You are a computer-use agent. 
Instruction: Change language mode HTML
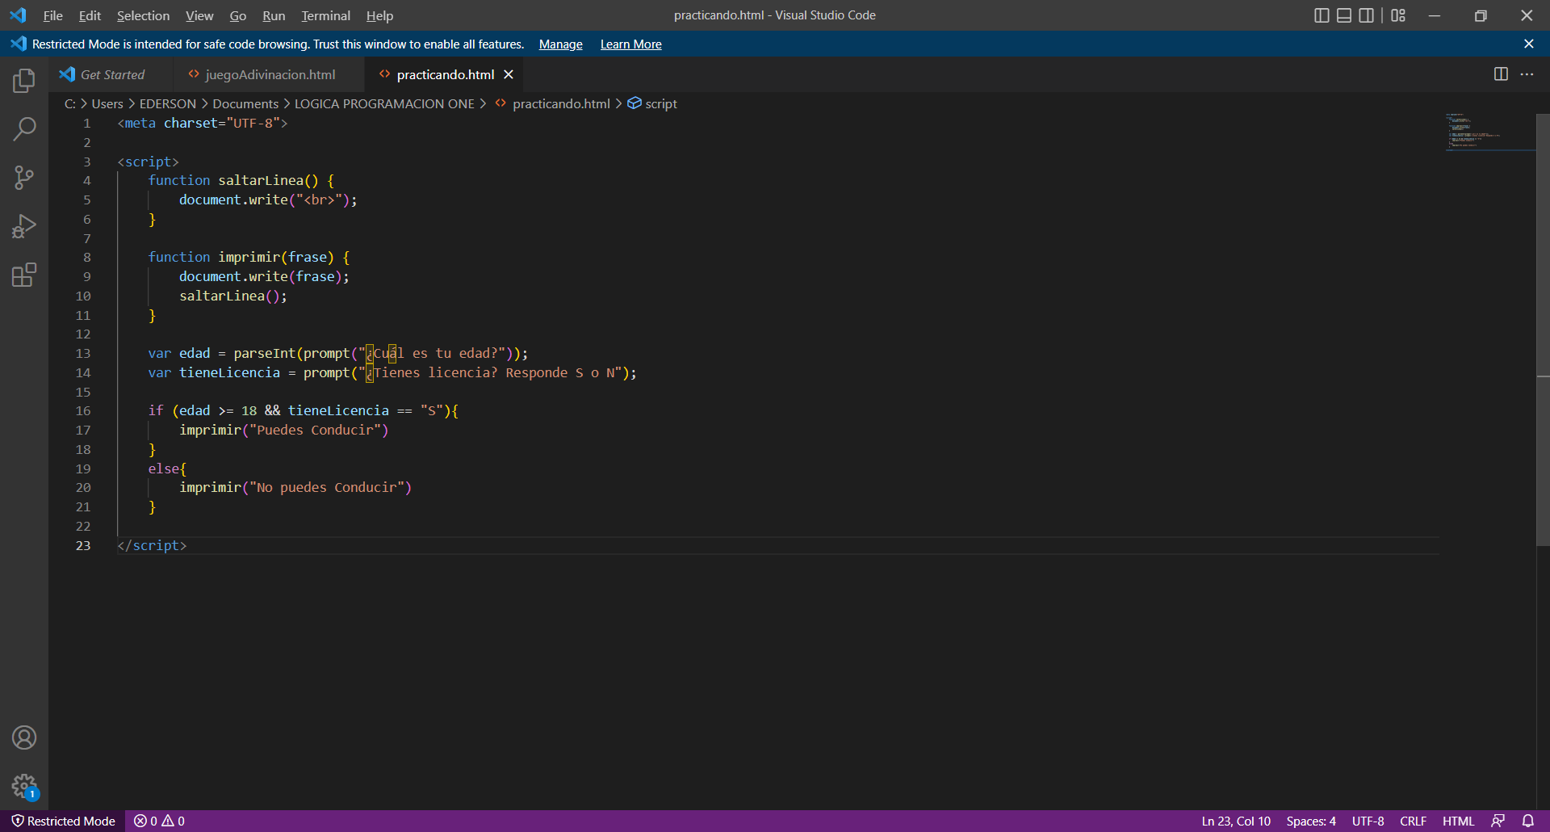coord(1458,821)
